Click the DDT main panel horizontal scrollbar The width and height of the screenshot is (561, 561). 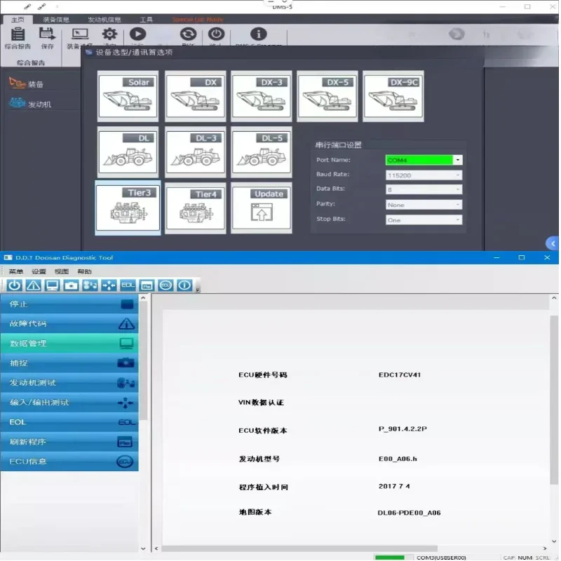(299, 548)
